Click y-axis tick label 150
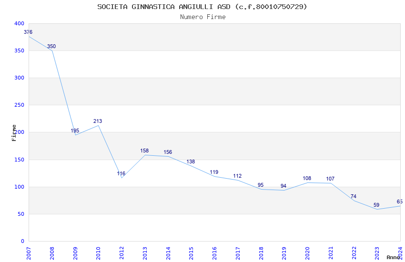 tap(20, 160)
